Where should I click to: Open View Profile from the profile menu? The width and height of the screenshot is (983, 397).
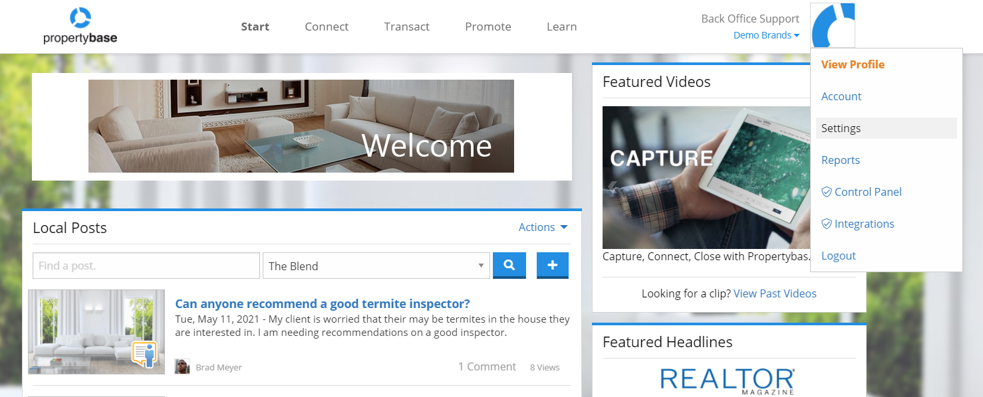click(852, 64)
